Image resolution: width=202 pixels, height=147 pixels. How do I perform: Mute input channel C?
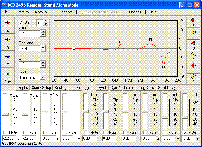(45, 132)
